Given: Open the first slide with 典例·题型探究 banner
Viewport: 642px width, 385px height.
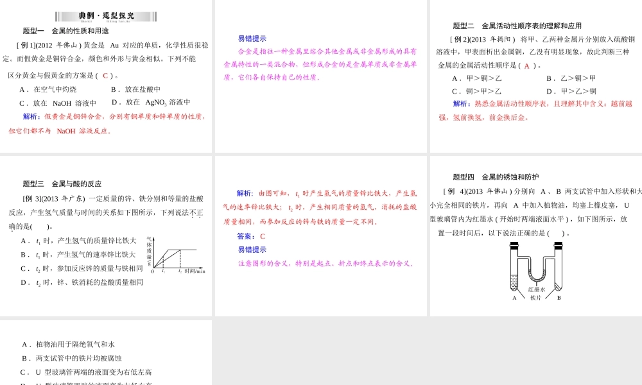Looking at the screenshot, I should point(106,76).
